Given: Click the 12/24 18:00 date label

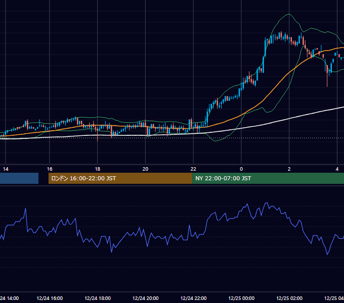Looking at the screenshot, I should point(98,298).
